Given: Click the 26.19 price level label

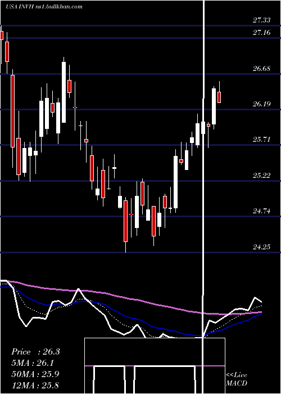Looking at the screenshot, I should [x=262, y=104].
